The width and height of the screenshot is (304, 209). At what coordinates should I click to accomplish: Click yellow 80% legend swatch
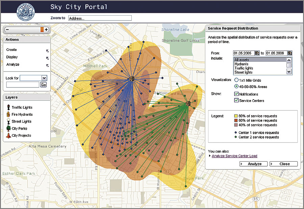(236, 116)
